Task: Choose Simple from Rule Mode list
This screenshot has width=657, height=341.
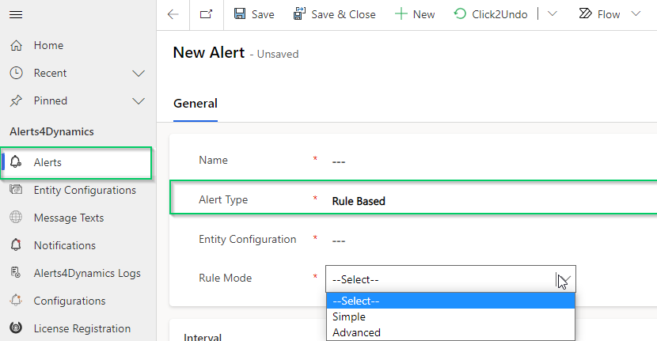Action: (450, 316)
